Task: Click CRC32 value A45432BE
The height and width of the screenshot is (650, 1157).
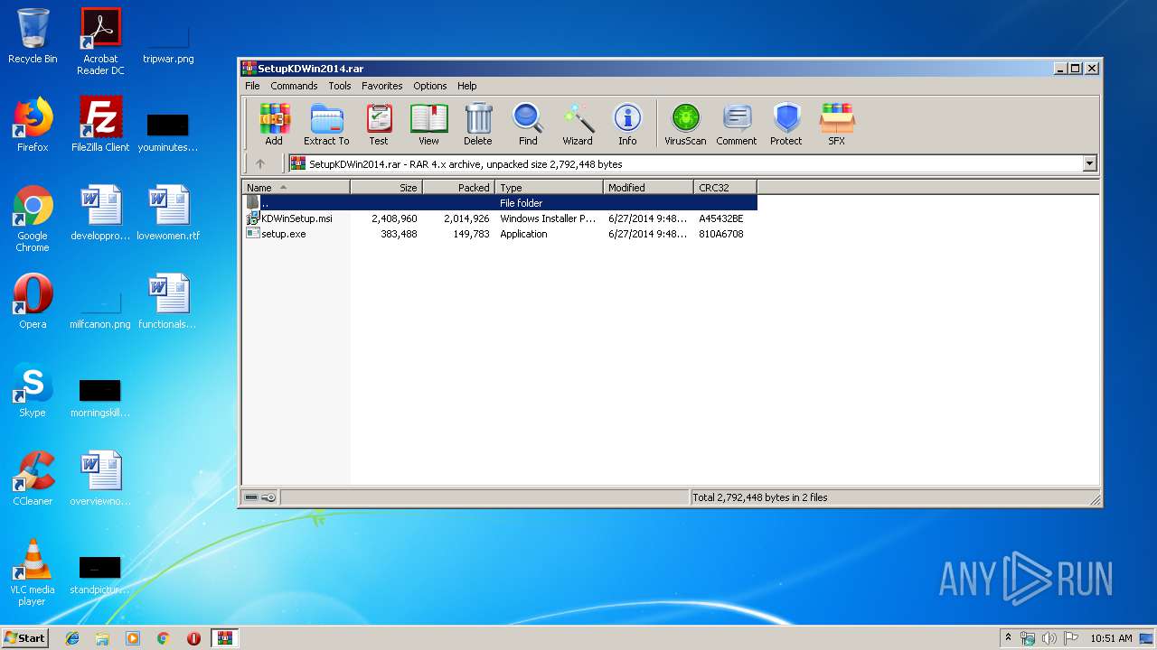Action: [721, 218]
